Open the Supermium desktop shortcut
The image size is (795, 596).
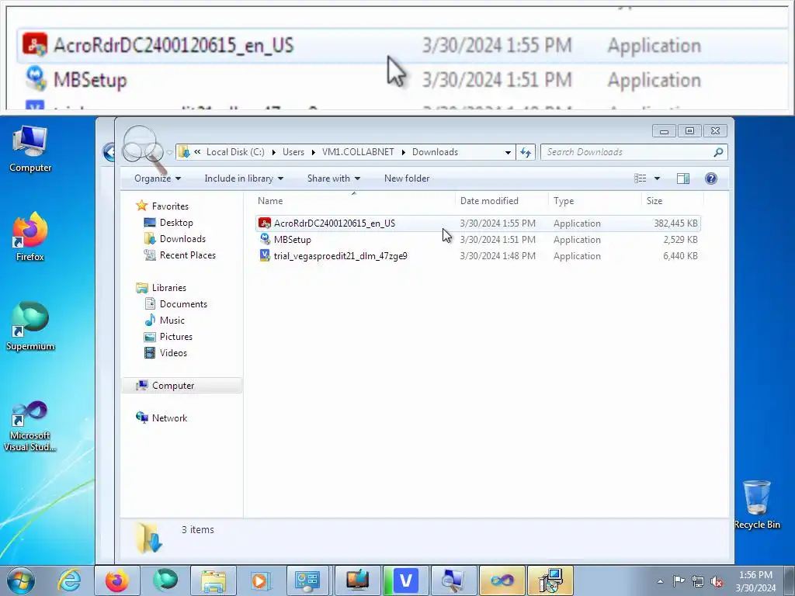30,327
